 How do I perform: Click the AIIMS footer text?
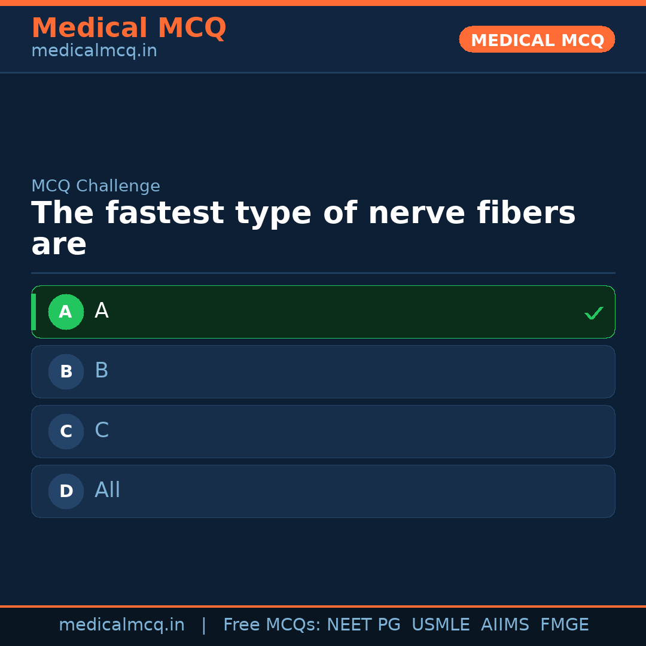click(505, 625)
